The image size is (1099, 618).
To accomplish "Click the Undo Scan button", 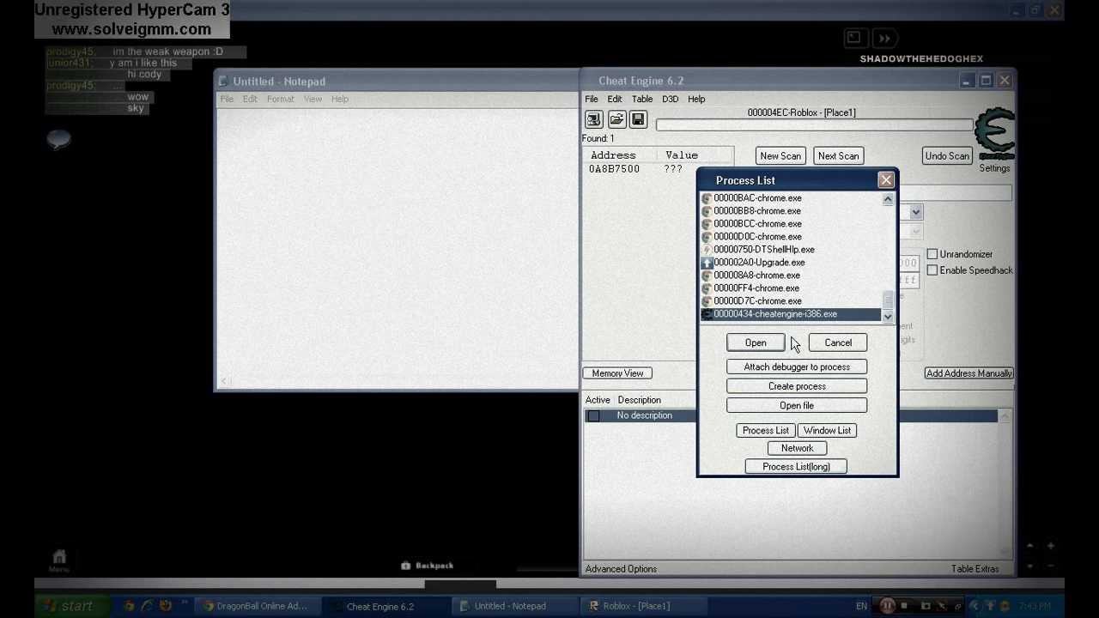I will click(x=947, y=156).
